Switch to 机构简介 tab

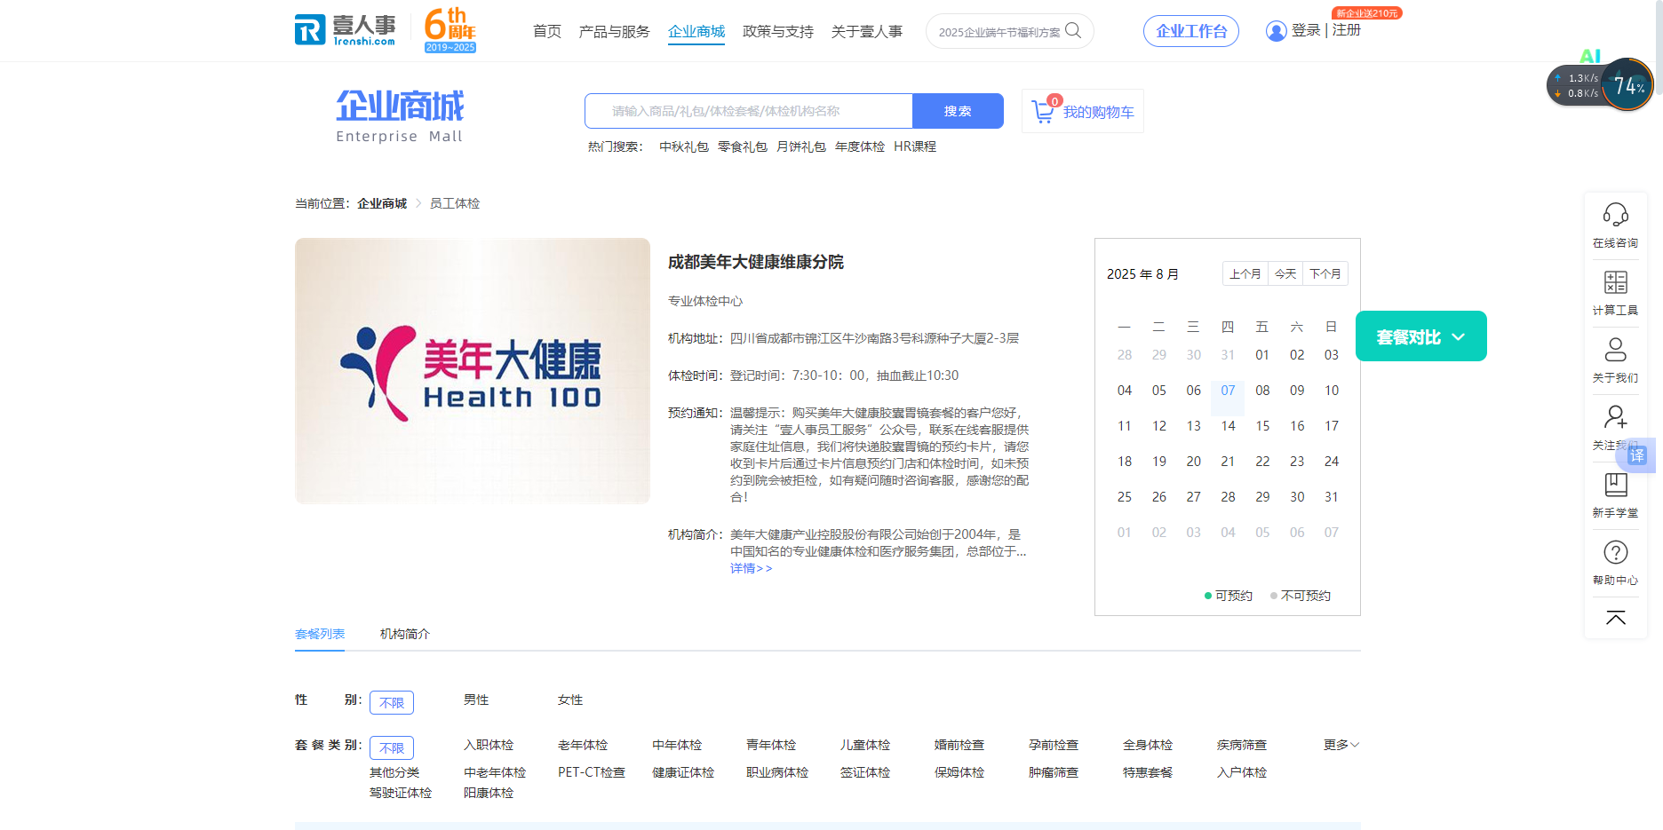tap(405, 634)
